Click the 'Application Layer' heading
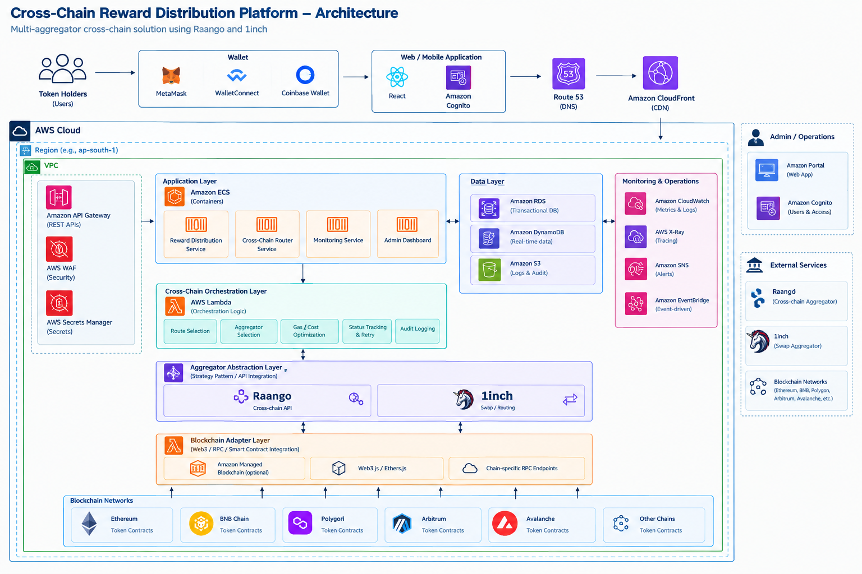 tap(190, 181)
